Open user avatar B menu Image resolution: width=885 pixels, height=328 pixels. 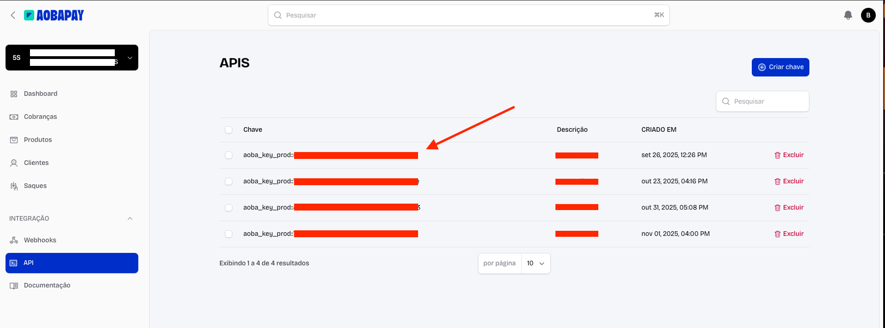[868, 15]
